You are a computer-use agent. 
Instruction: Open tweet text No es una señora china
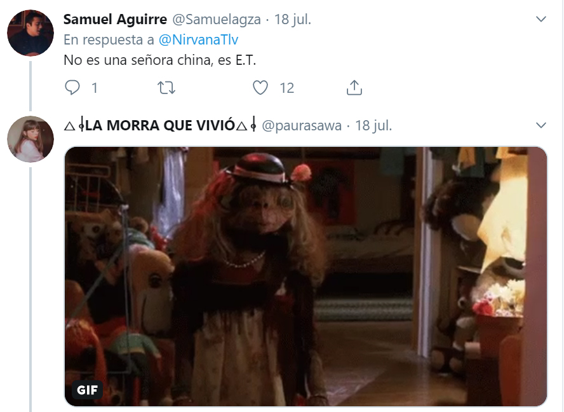(159, 60)
